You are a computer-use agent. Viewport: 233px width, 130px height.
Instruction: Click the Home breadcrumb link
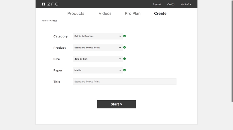click(45, 21)
